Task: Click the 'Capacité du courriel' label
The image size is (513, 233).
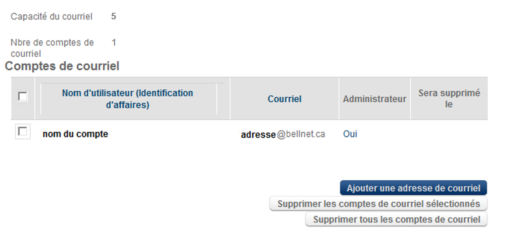Action: (52, 17)
